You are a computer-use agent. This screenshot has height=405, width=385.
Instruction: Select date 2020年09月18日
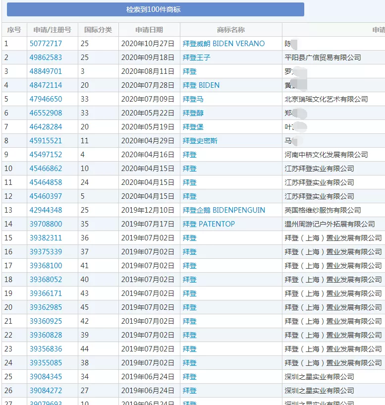[x=148, y=58]
